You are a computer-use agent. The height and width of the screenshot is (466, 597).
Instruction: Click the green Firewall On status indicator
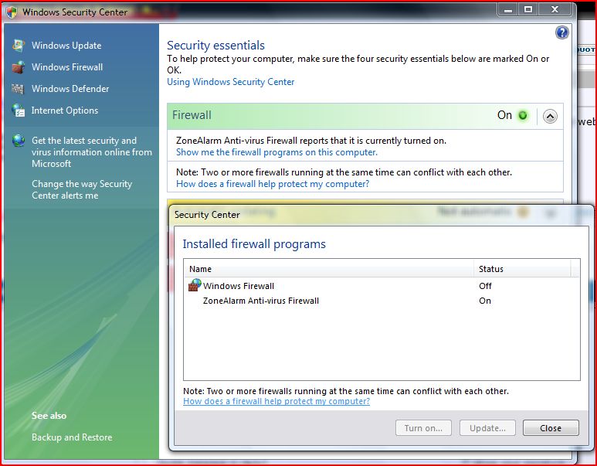pyautogui.click(x=523, y=115)
